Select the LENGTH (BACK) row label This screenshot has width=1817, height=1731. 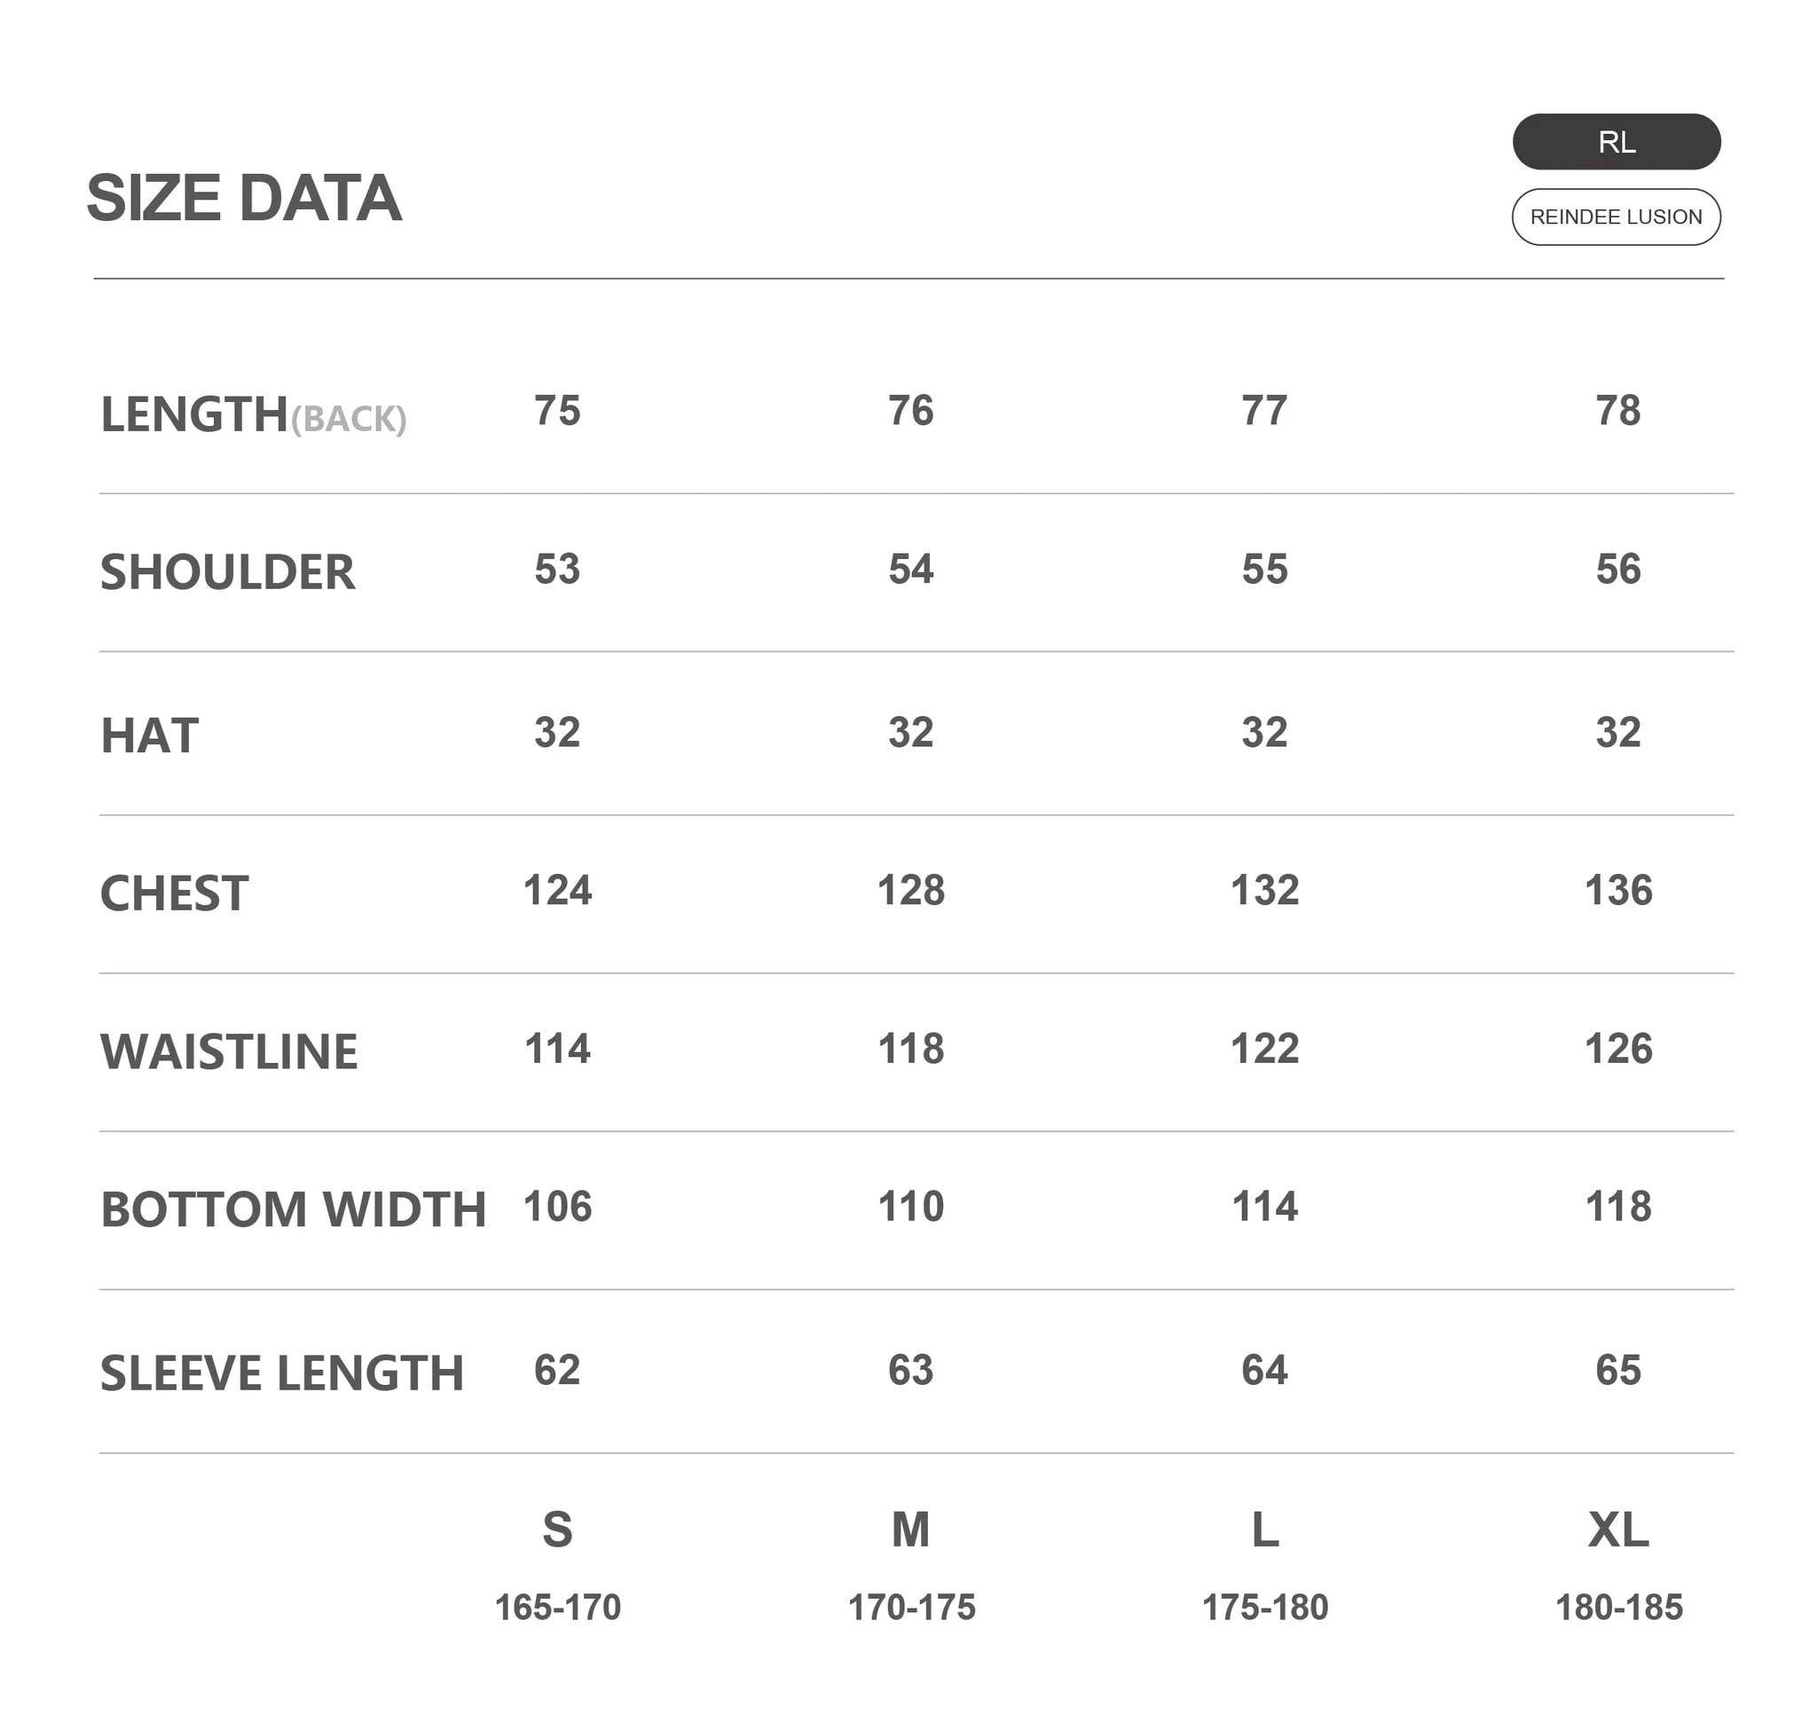(x=252, y=414)
